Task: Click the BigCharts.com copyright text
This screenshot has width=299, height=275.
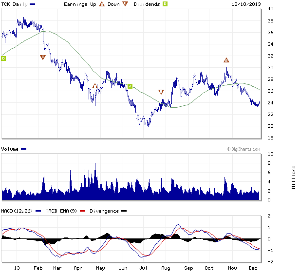Action: coord(243,149)
